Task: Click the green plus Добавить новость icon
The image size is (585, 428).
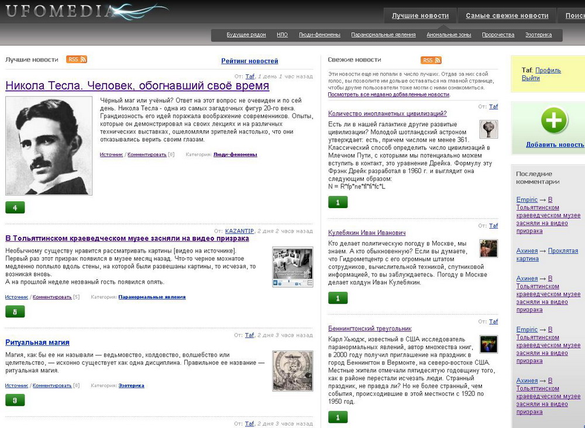Action: tap(553, 121)
